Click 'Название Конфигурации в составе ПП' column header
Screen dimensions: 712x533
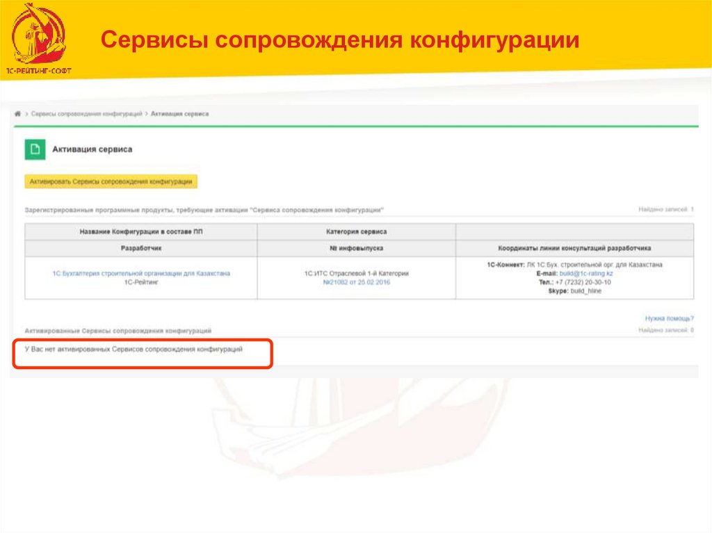pyautogui.click(x=141, y=231)
